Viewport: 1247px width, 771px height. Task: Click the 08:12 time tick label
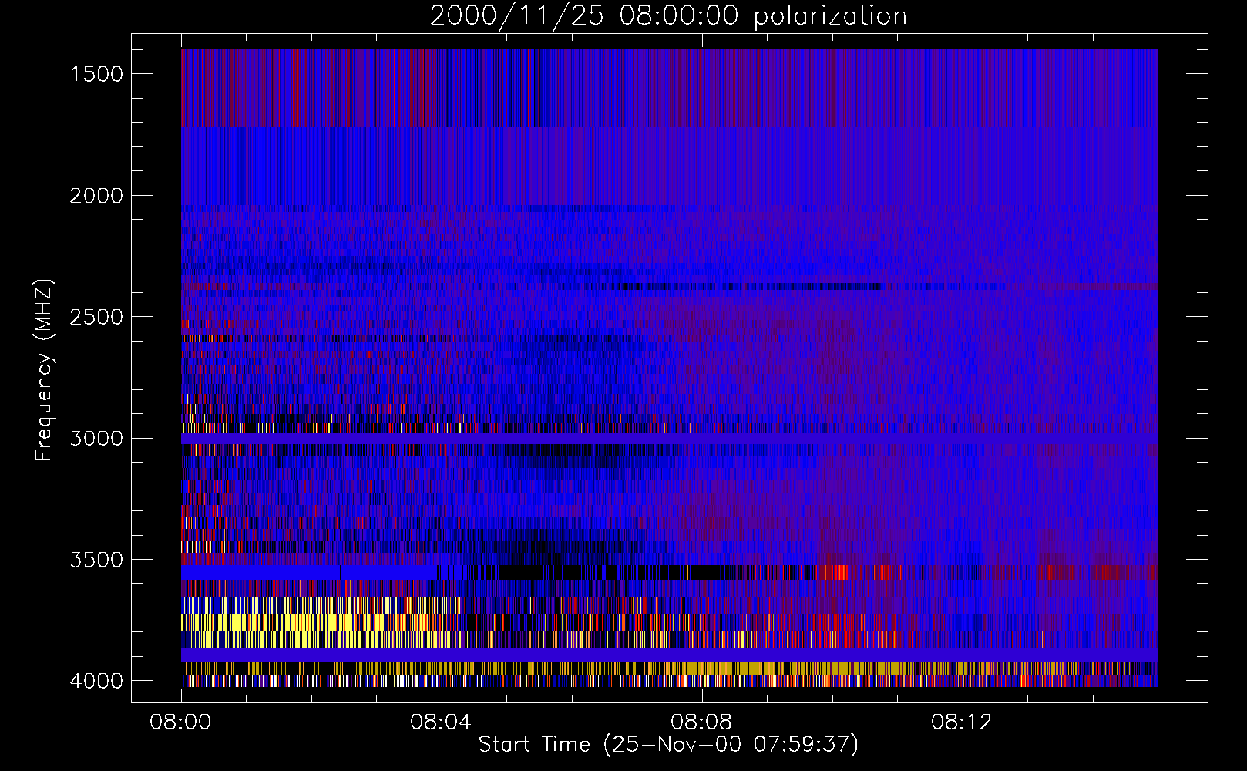(962, 722)
